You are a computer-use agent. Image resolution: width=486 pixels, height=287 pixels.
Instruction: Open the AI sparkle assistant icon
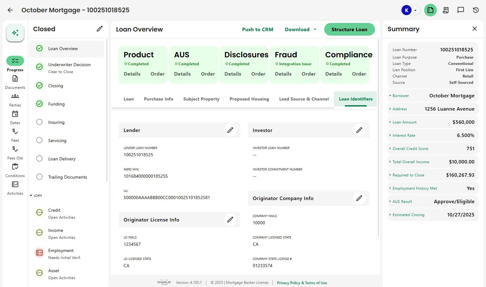[x=15, y=33]
